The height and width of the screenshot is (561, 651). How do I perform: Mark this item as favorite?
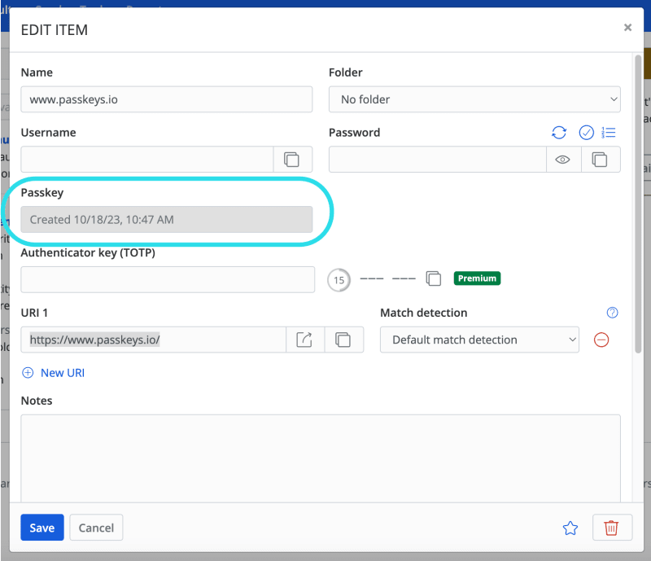[570, 528]
